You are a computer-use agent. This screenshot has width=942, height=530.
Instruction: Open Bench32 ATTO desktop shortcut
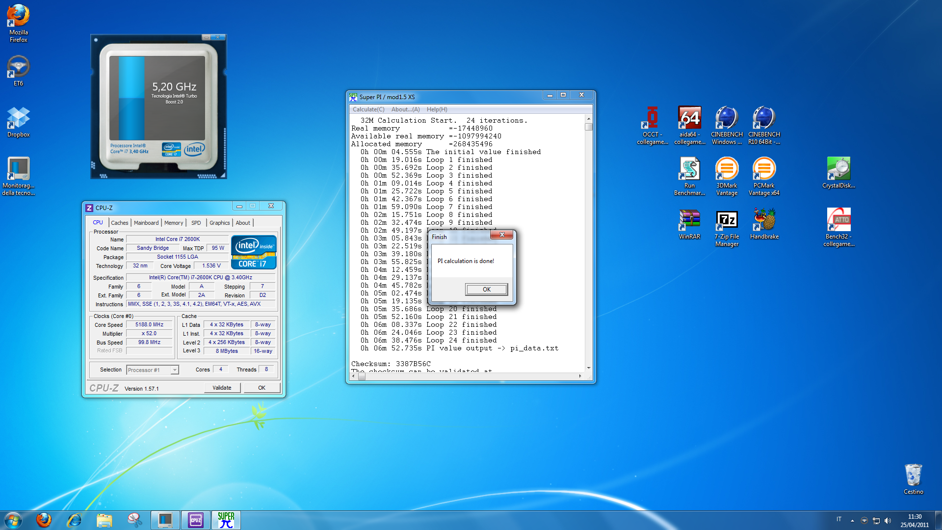pyautogui.click(x=838, y=220)
